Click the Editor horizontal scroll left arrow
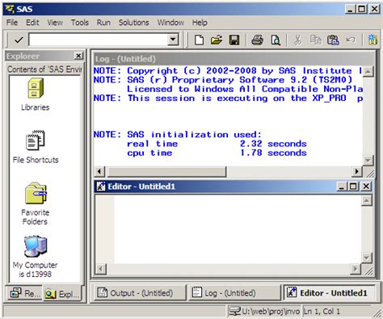 coord(101,269)
